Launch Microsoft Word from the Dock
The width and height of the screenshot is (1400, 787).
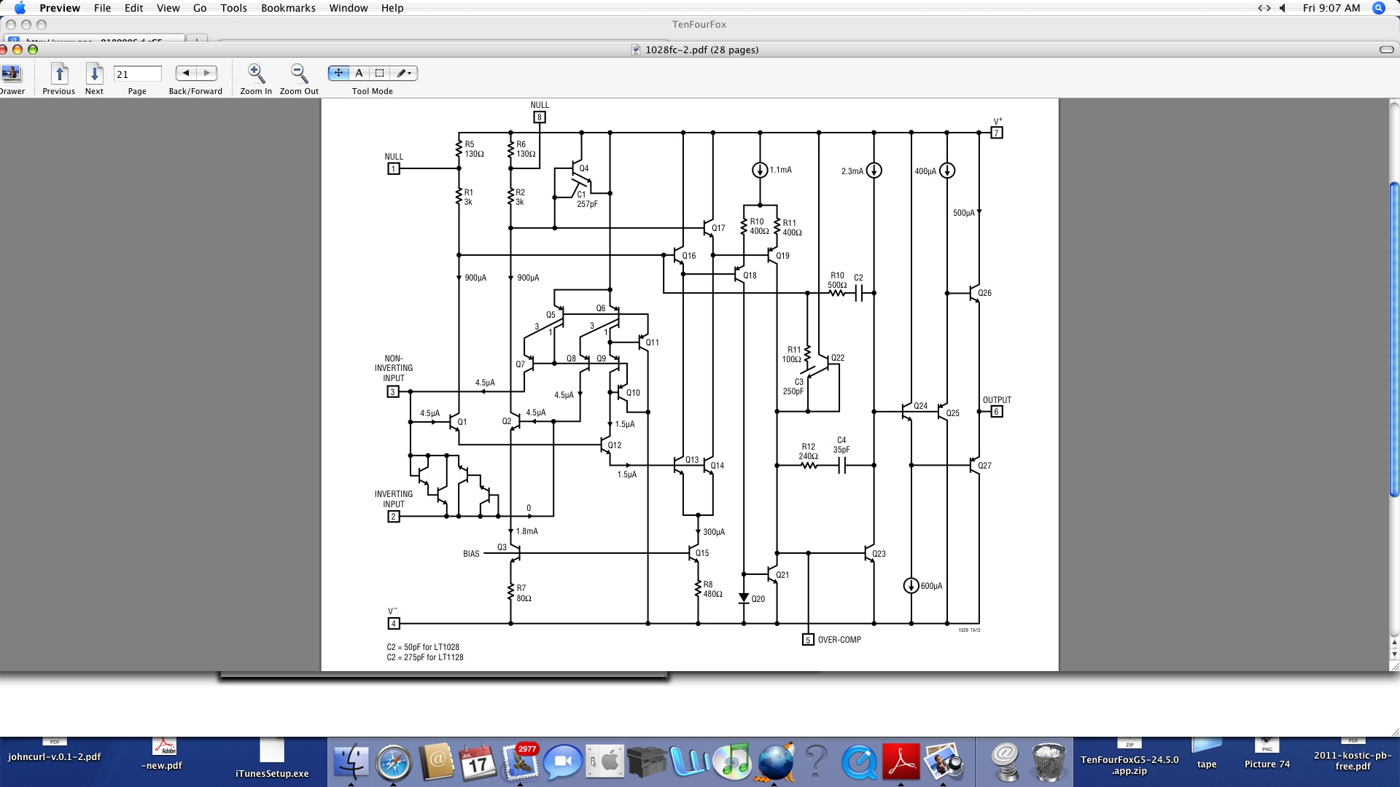click(690, 762)
